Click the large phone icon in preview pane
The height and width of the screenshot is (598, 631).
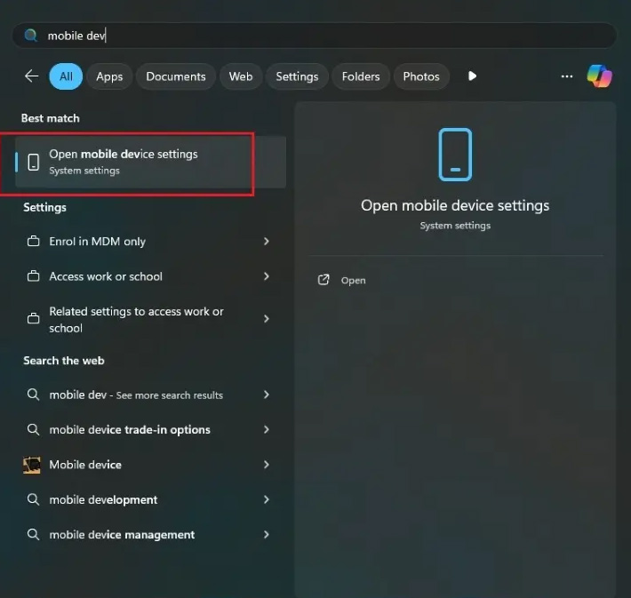(455, 155)
